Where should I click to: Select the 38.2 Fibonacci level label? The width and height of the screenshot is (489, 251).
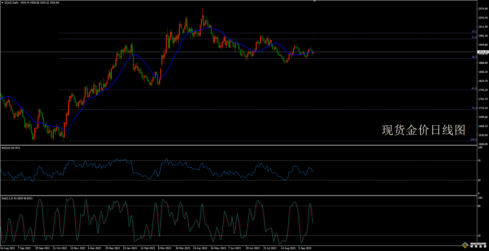(x=474, y=57)
